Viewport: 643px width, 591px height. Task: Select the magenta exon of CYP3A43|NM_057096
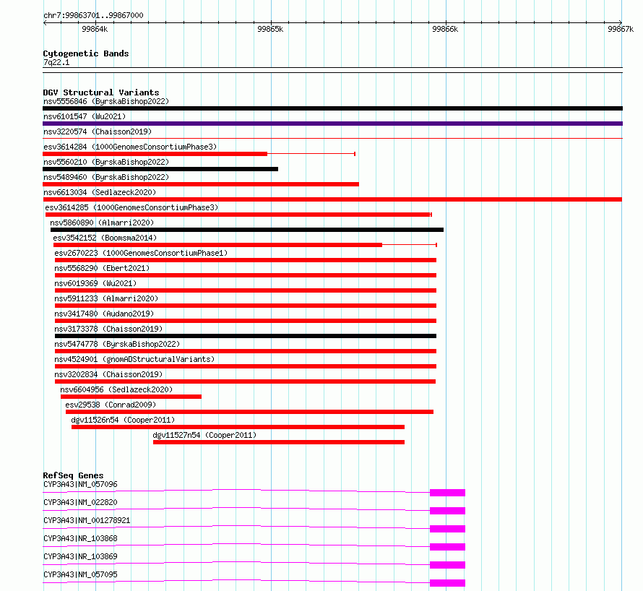tap(447, 493)
